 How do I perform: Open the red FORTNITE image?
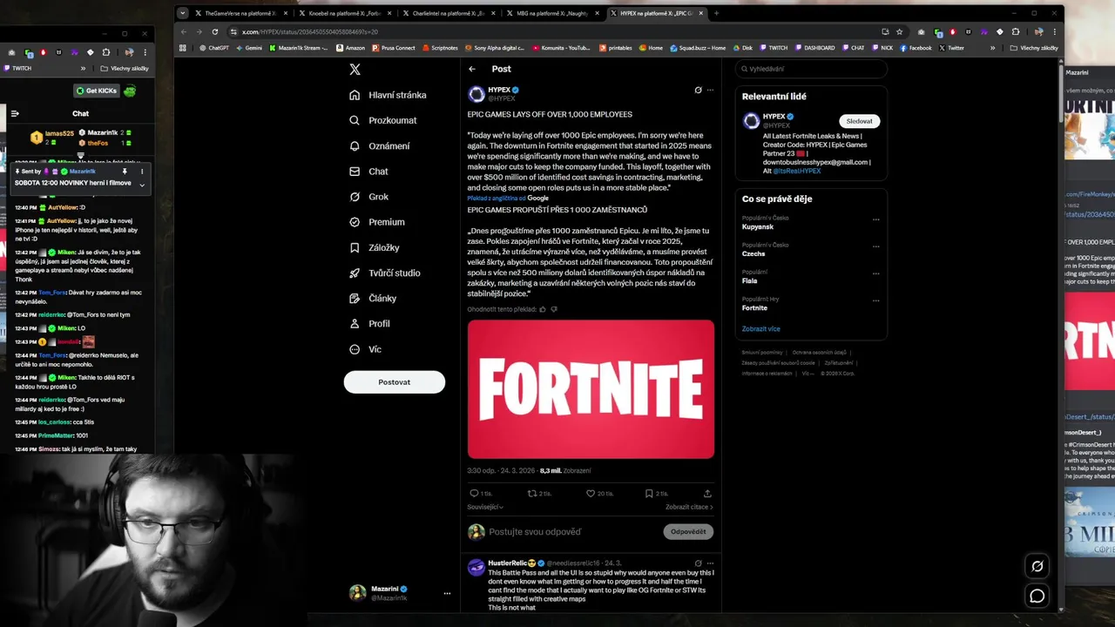(591, 389)
